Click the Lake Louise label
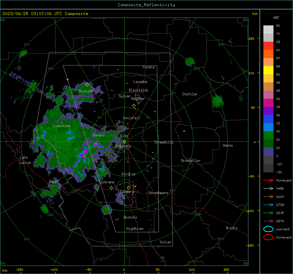This screenshot has width=293, height=274. (25, 160)
